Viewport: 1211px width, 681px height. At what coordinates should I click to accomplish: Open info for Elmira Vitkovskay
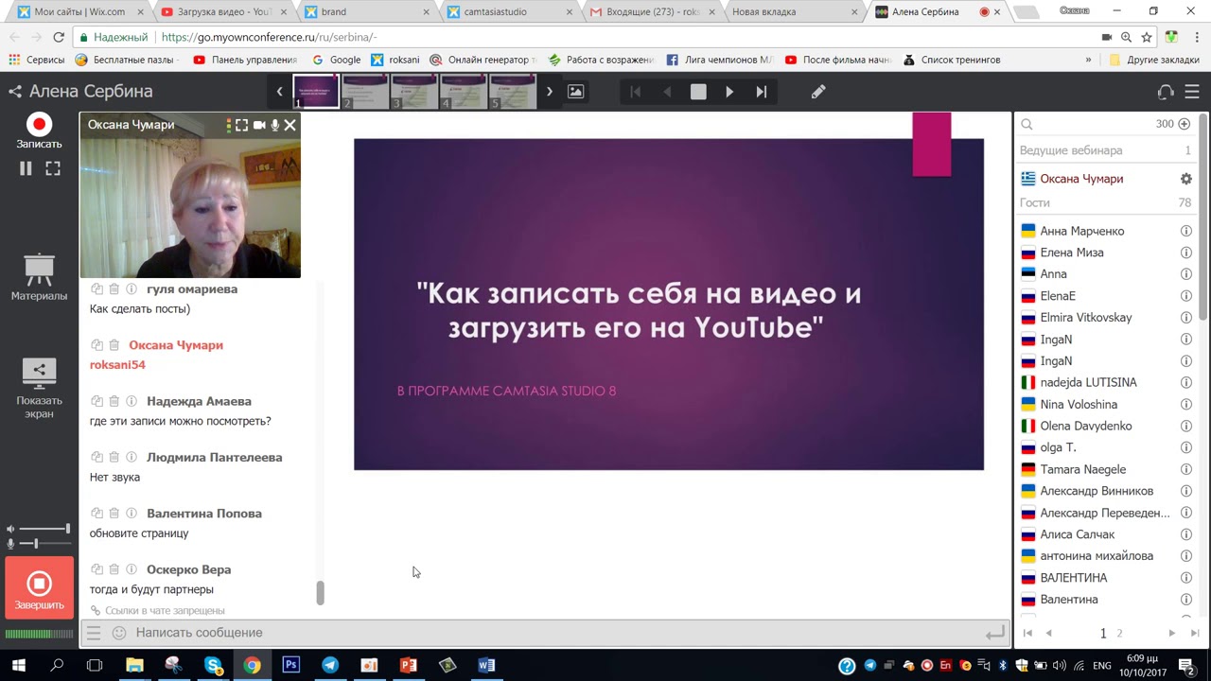coord(1185,318)
